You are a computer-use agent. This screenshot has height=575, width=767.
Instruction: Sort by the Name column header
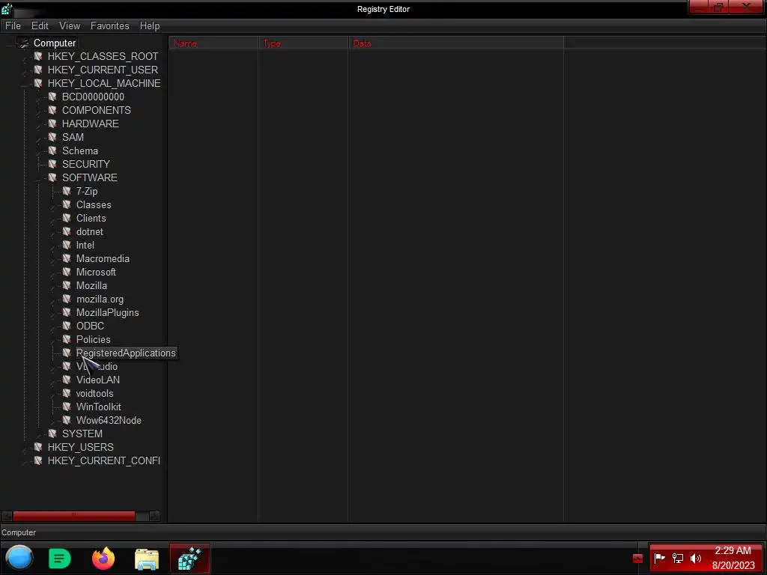(213, 43)
